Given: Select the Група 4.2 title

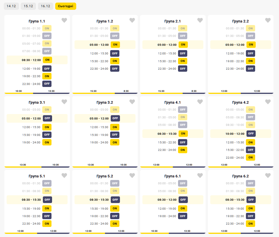Looking at the screenshot, I should click(x=240, y=103).
